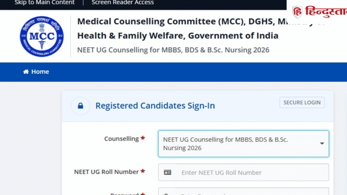
Task: Click the ID card icon in roll number field
Action: tap(167, 172)
